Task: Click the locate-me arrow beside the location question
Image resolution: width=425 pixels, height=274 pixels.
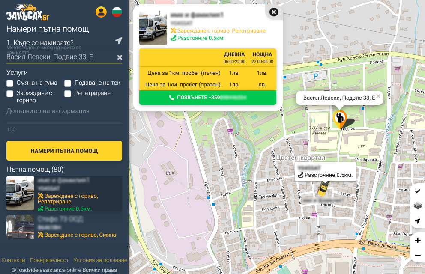Action: (119, 41)
